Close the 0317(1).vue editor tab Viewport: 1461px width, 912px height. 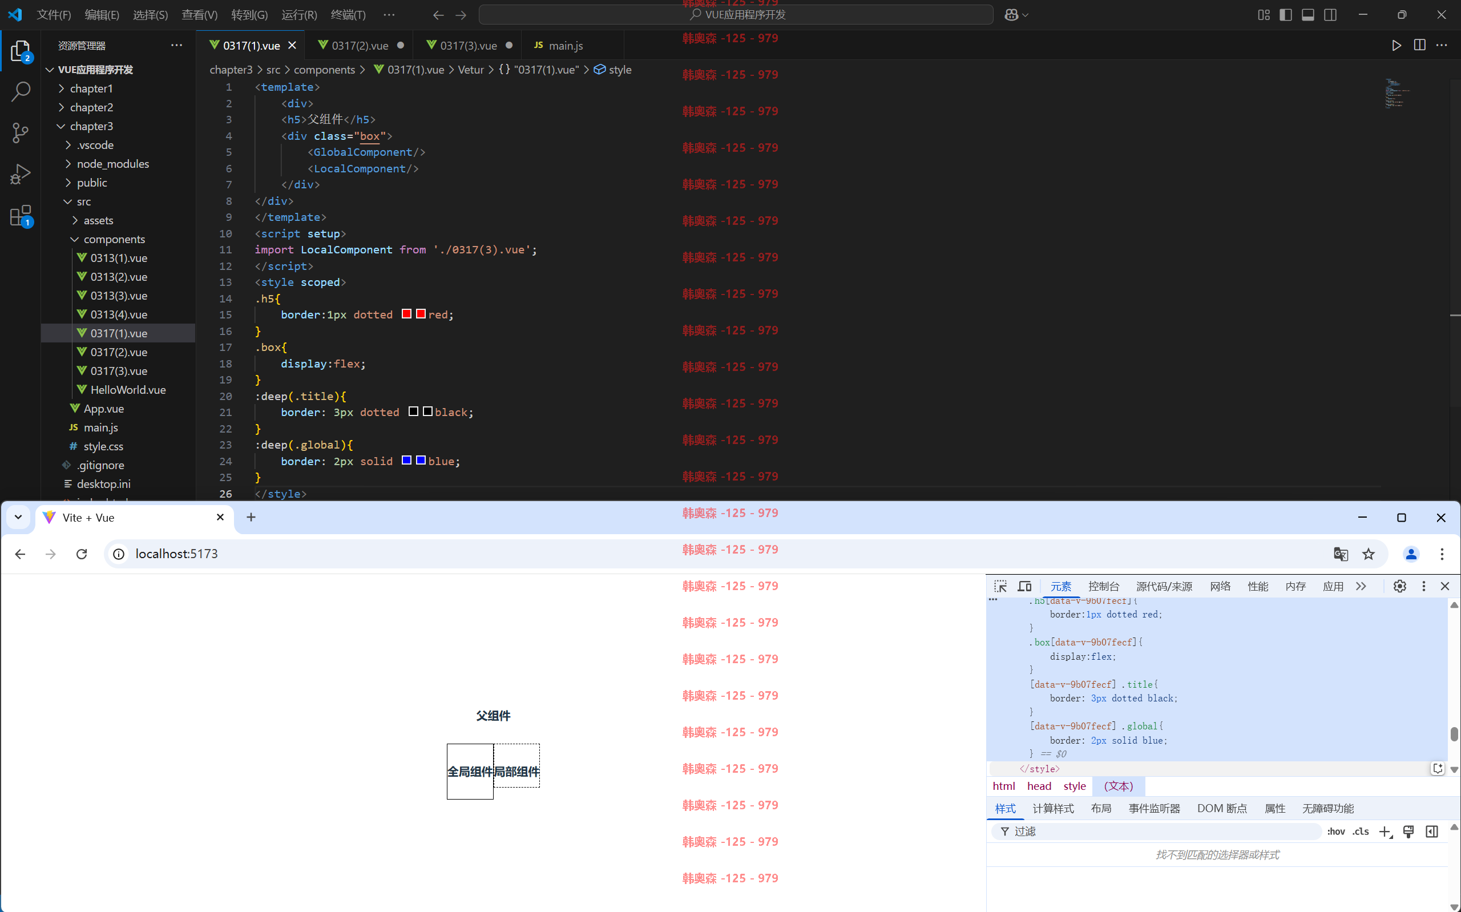(292, 45)
